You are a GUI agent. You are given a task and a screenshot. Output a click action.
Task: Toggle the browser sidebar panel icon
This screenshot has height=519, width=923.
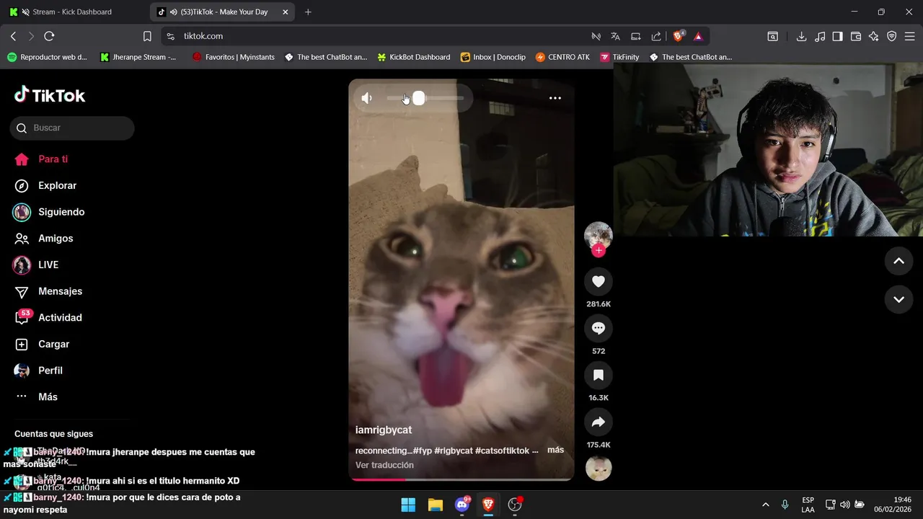click(837, 36)
